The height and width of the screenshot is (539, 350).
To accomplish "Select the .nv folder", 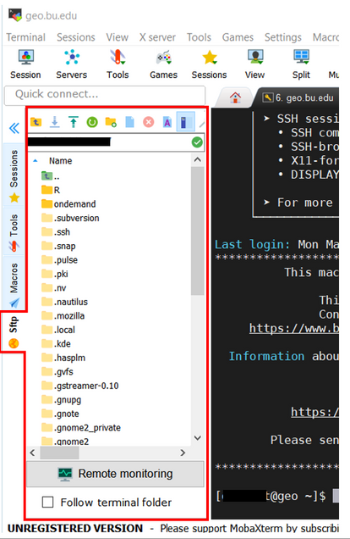I will click(x=54, y=288).
